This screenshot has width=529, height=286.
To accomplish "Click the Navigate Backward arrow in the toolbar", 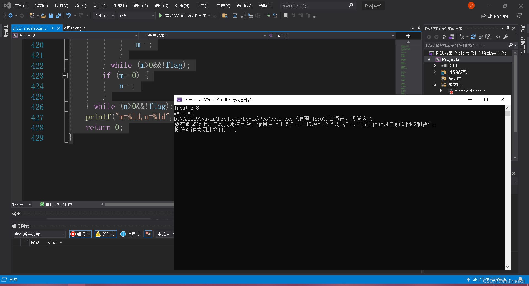I will [x=10, y=16].
